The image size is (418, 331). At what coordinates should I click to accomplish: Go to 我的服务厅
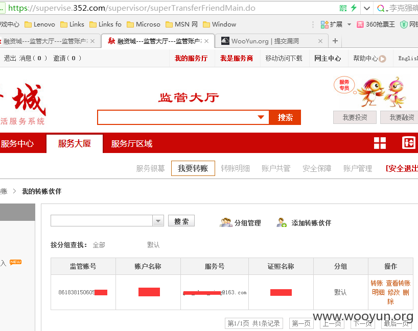click(x=191, y=58)
